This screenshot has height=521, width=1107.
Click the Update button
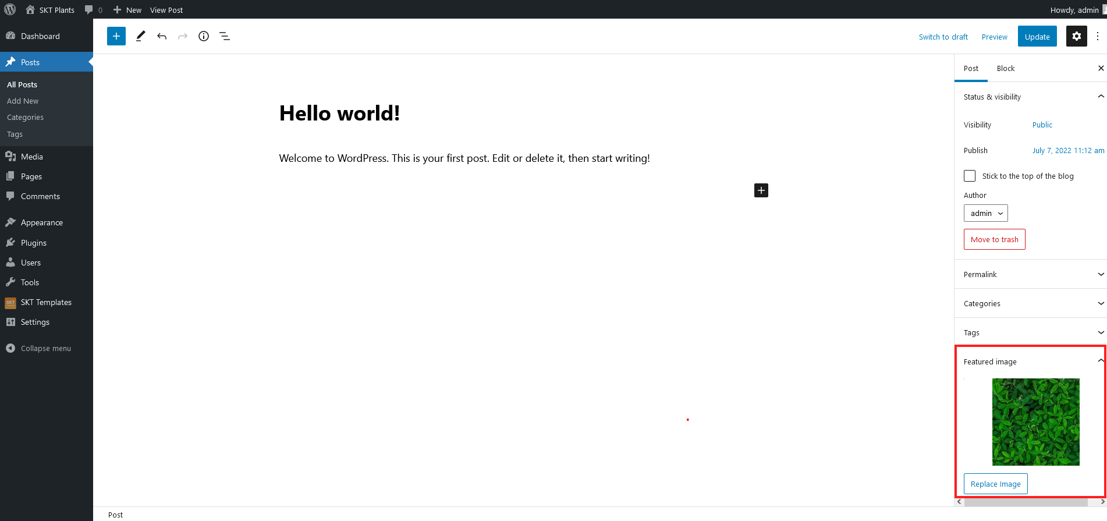coord(1037,37)
